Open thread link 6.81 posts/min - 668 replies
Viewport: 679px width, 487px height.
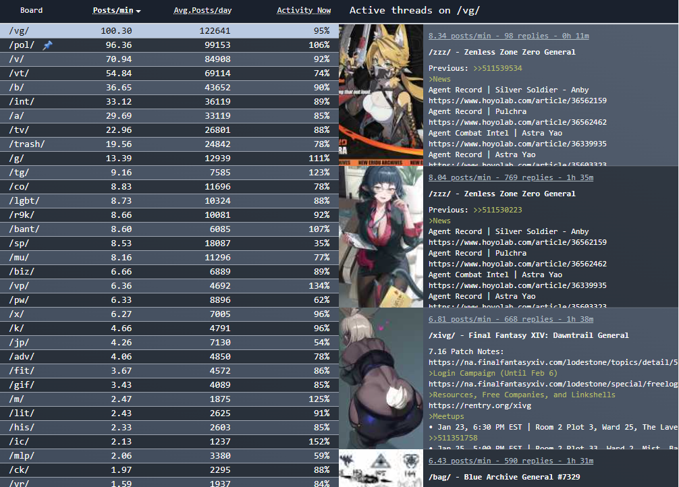(x=510, y=319)
